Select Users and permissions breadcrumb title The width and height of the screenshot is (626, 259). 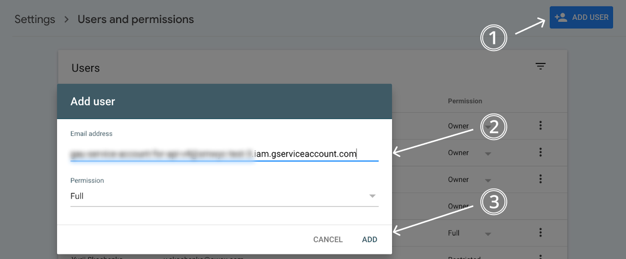click(x=136, y=19)
